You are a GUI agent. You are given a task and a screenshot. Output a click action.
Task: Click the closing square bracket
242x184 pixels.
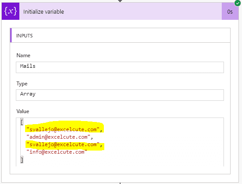pyautogui.click(x=22, y=160)
